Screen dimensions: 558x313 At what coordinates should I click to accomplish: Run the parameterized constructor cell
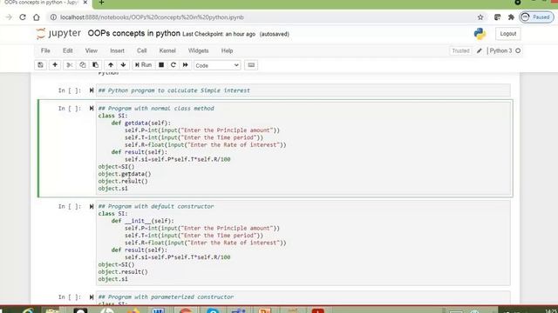(92, 297)
